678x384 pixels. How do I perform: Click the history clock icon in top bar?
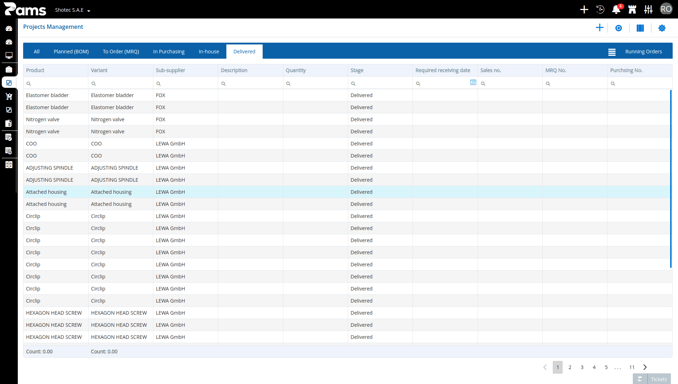click(600, 10)
